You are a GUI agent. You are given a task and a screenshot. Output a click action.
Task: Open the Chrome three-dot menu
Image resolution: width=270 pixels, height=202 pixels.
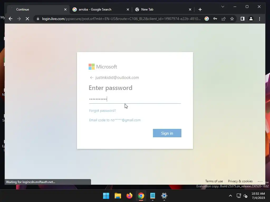tap(259, 19)
